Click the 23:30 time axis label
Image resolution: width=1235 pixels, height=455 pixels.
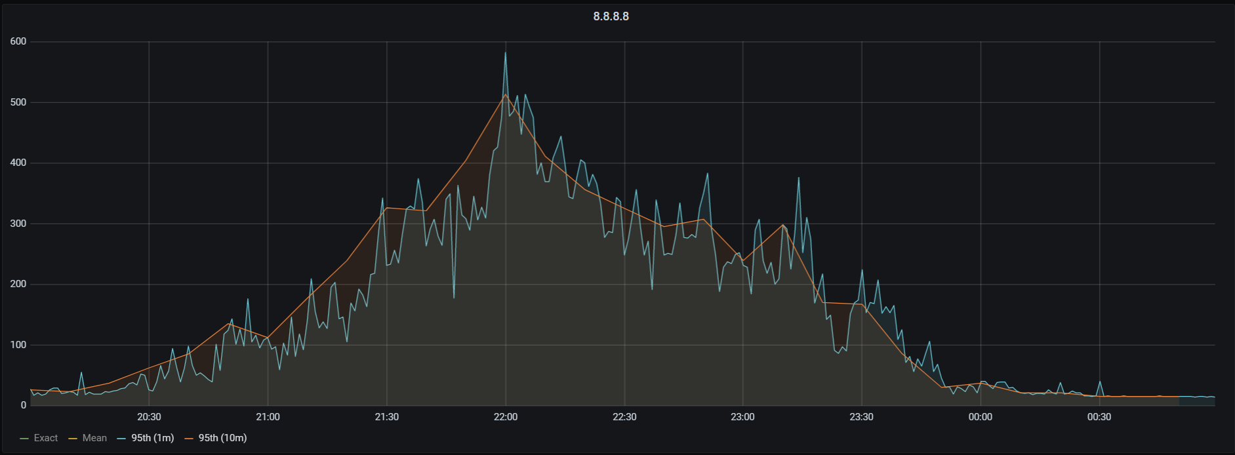coord(861,417)
